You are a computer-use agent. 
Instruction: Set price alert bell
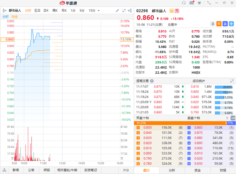pos(213,24)
